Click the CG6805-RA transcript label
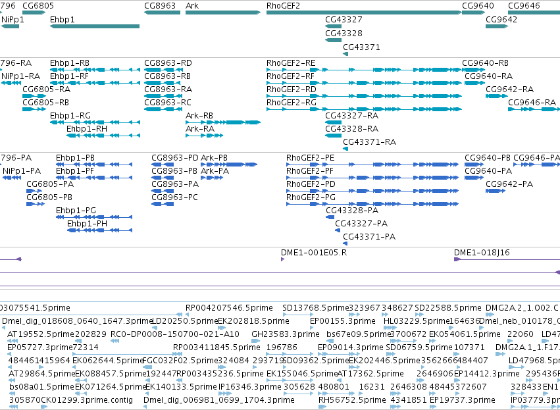Image resolution: width=560 pixels, height=410 pixels. (x=47, y=90)
